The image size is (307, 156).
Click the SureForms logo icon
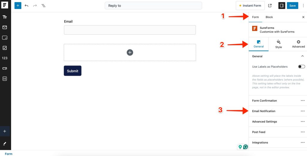pos(5,5)
